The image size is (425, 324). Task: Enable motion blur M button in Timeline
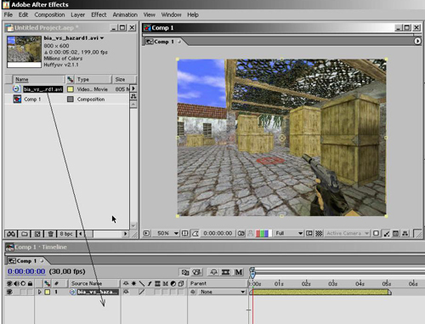(239, 272)
